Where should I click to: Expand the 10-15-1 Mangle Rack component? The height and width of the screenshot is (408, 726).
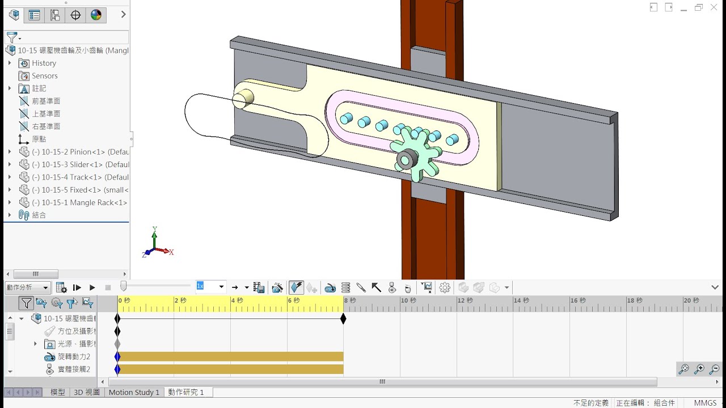coord(9,202)
